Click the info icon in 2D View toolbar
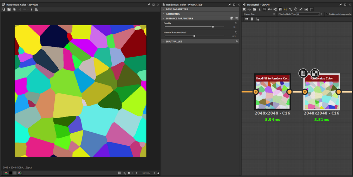 (32, 9)
